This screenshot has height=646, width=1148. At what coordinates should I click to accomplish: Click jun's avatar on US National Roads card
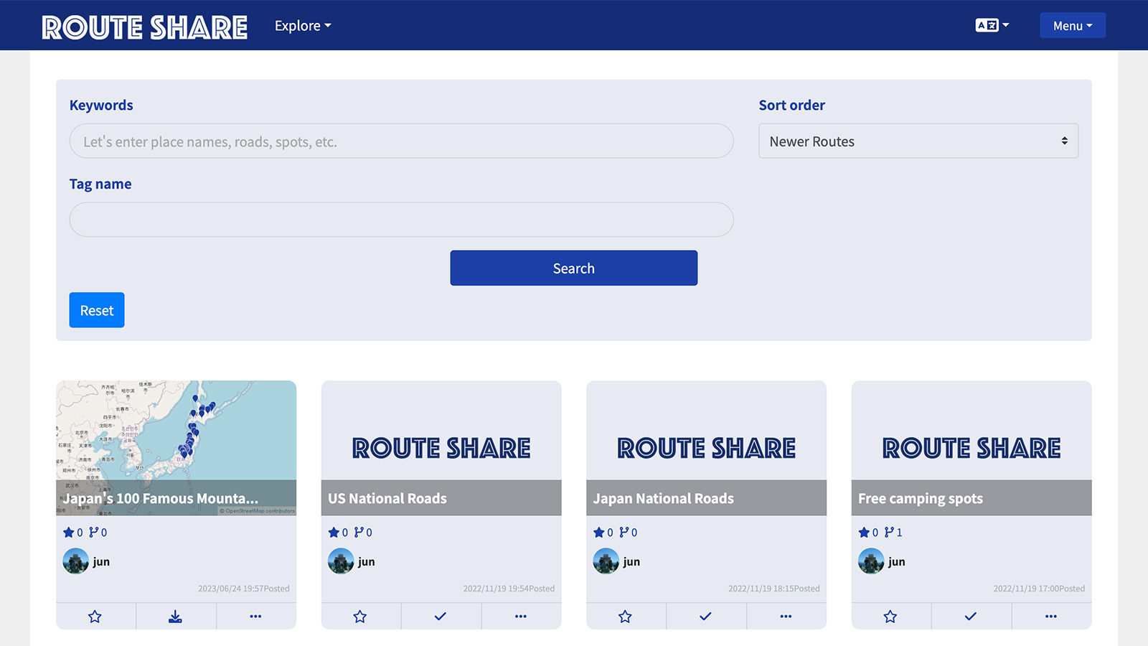341,561
